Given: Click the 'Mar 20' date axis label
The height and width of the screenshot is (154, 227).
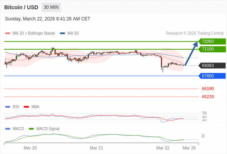Looking at the screenshot, I should click(x=30, y=148).
